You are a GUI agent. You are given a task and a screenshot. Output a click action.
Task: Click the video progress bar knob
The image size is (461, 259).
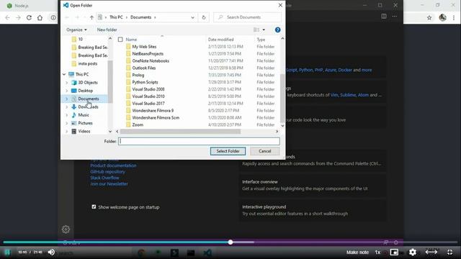click(230, 242)
